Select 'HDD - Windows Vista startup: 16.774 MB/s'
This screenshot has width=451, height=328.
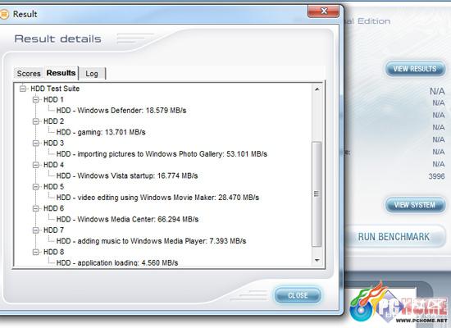(x=127, y=175)
